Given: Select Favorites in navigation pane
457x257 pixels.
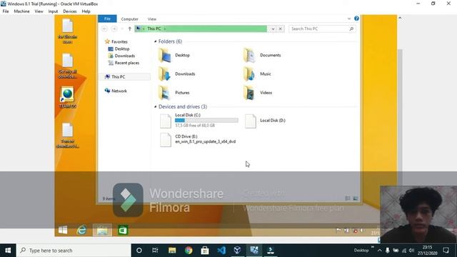Looking at the screenshot, I should [116, 41].
